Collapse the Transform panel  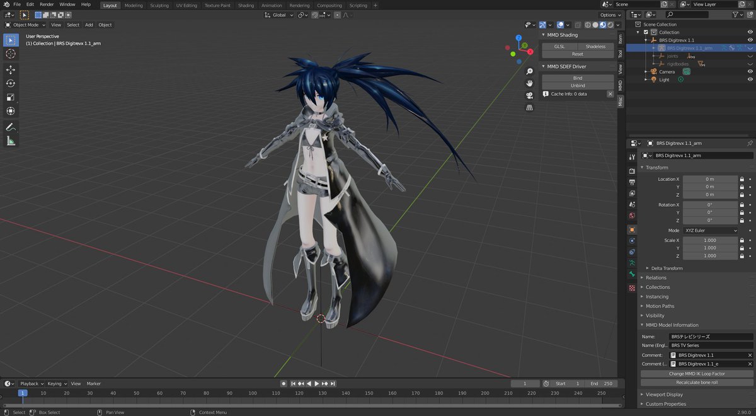tap(656, 168)
